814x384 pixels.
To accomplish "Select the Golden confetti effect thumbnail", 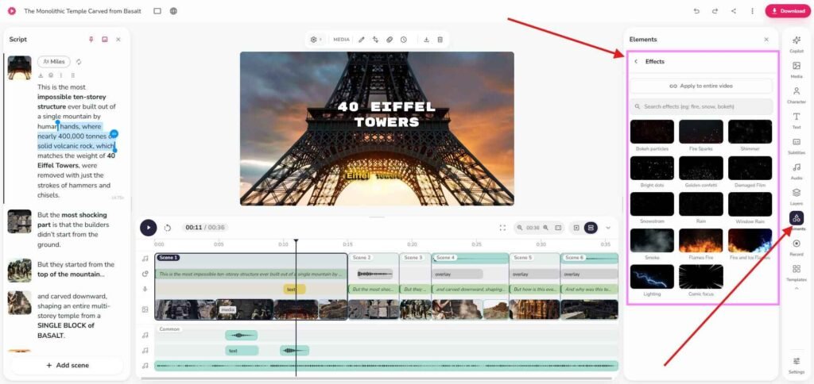I will click(701, 168).
